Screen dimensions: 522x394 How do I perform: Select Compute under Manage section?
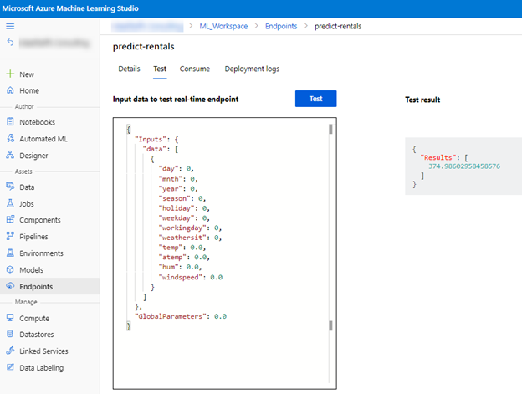point(10,318)
